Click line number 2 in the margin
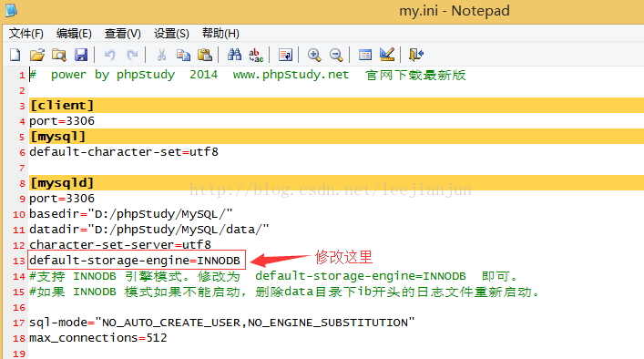Image resolution: width=644 pixels, height=359 pixels. tap(22, 91)
